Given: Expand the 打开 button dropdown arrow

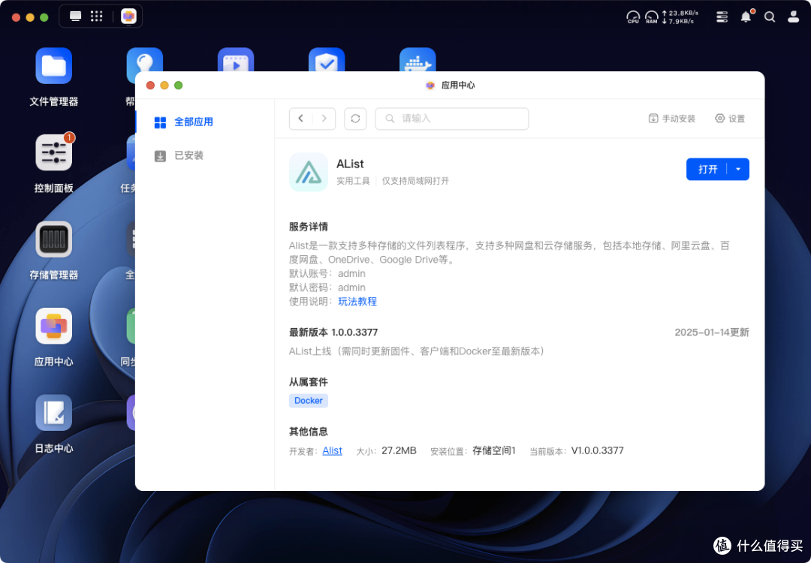Looking at the screenshot, I should (x=738, y=169).
